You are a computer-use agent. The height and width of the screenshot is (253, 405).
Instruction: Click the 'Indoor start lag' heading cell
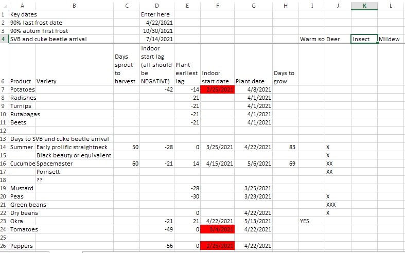tap(157, 65)
